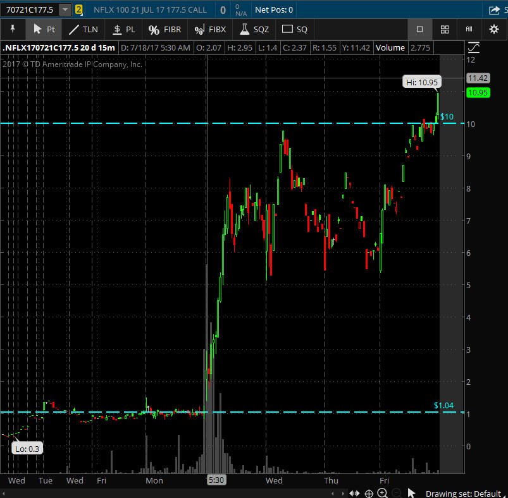Select the $1.04 cyan price level label
The height and width of the screenshot is (498, 508).
pyautogui.click(x=443, y=406)
